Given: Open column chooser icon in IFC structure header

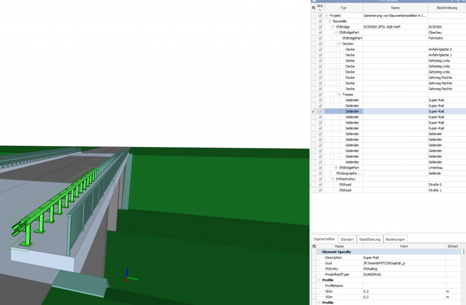Looking at the screenshot, I should point(313,8).
